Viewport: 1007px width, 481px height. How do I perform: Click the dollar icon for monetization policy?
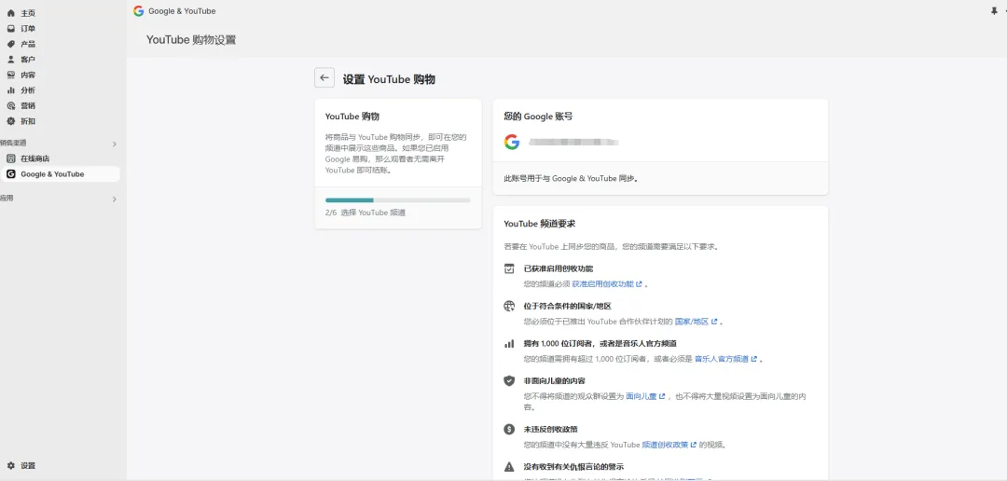(509, 429)
